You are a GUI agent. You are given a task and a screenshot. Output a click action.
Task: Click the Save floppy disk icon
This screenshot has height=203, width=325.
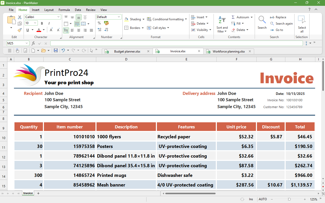[56, 50]
